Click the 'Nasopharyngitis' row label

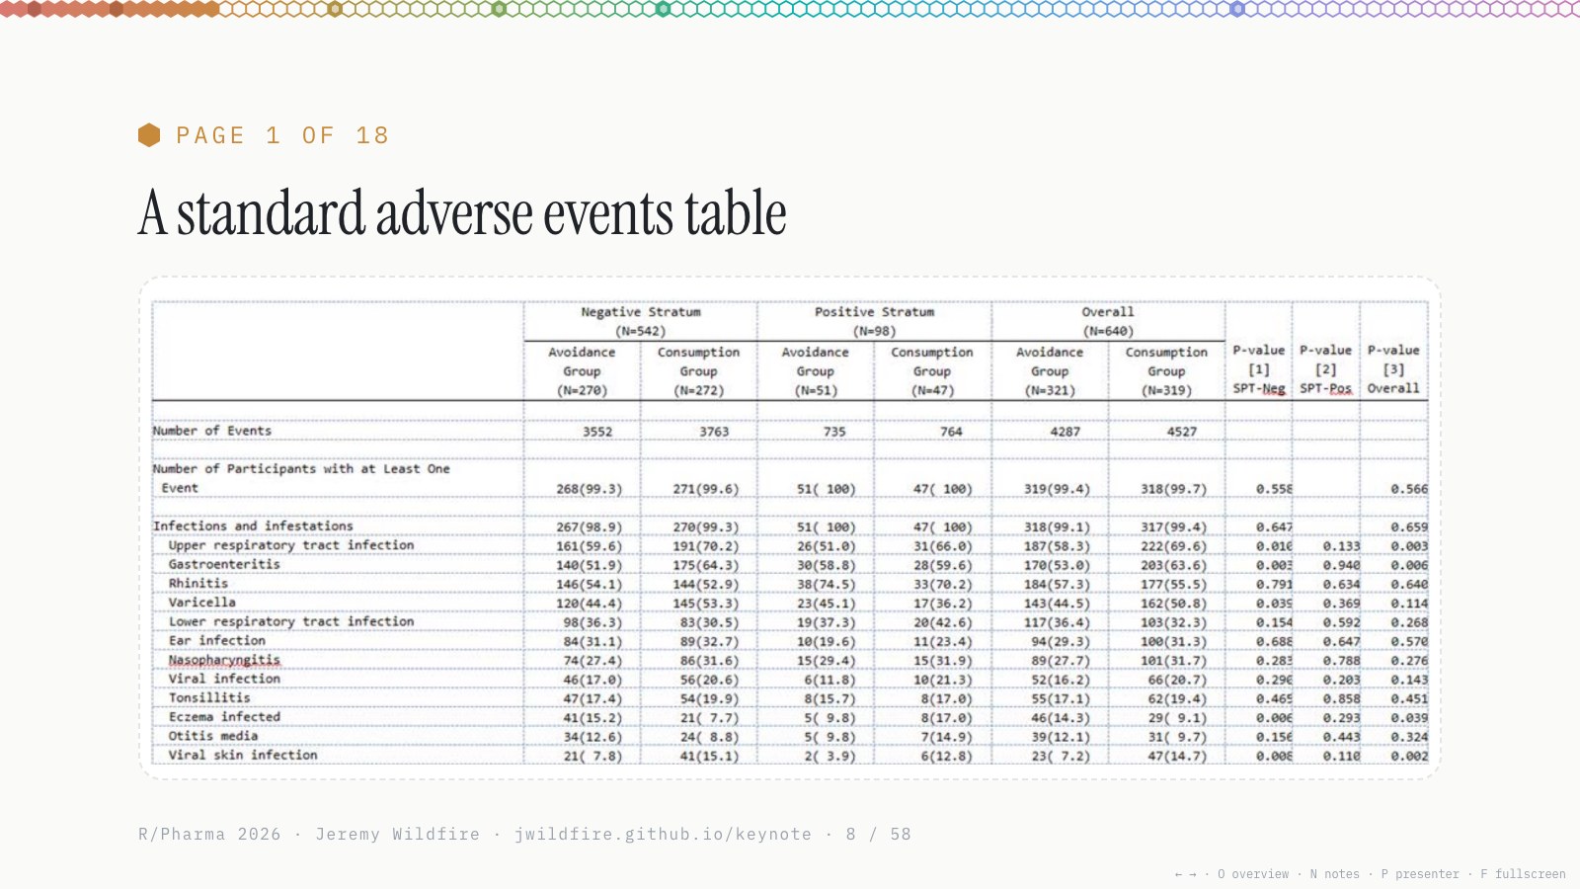pos(224,660)
